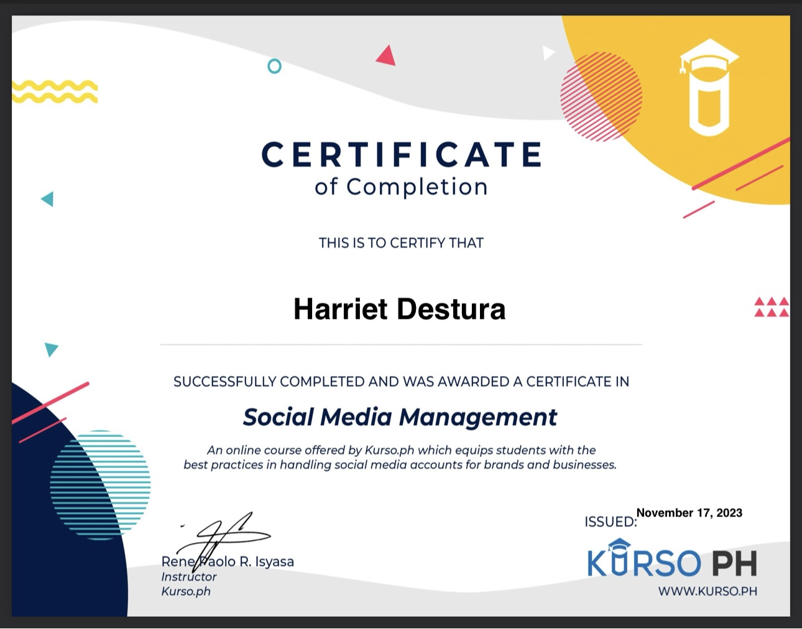Click the Social Media Management course title
The image size is (802, 629).
pyautogui.click(x=400, y=416)
